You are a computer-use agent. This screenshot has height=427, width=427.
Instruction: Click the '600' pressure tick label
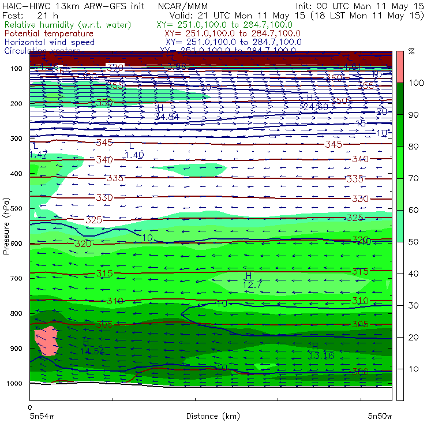16,244
